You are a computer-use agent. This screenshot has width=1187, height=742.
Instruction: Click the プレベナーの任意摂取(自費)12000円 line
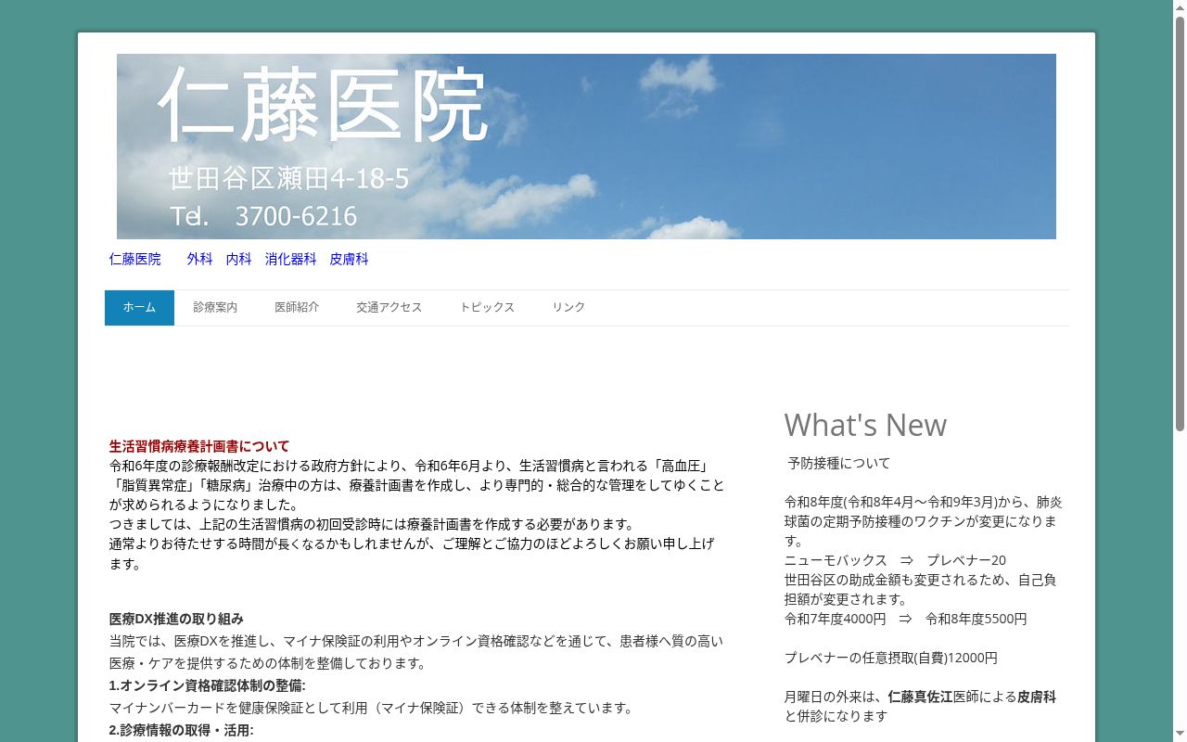pyautogui.click(x=891, y=658)
